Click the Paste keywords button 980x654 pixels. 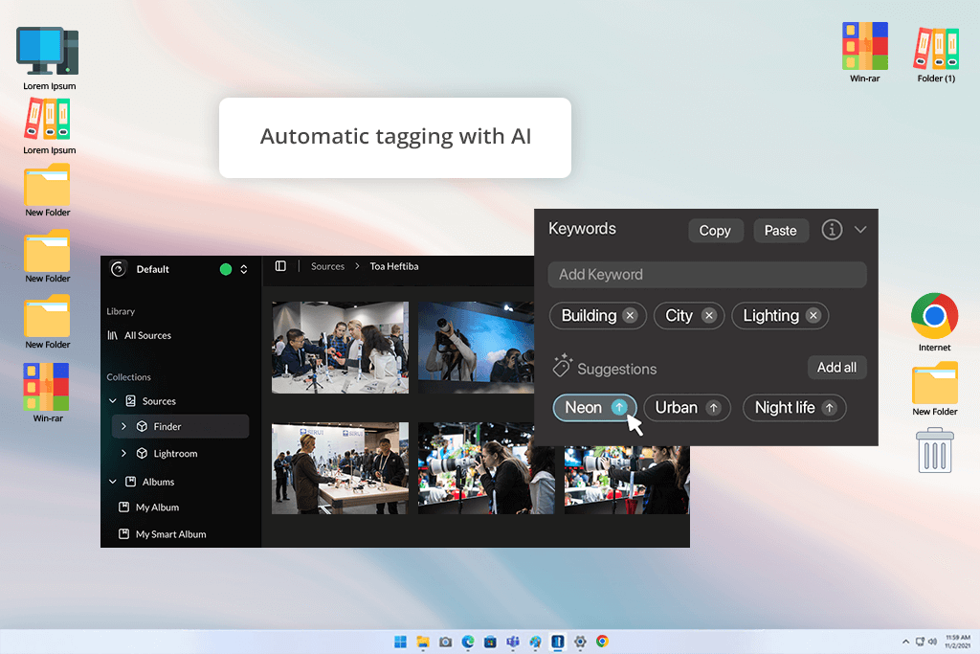click(781, 231)
